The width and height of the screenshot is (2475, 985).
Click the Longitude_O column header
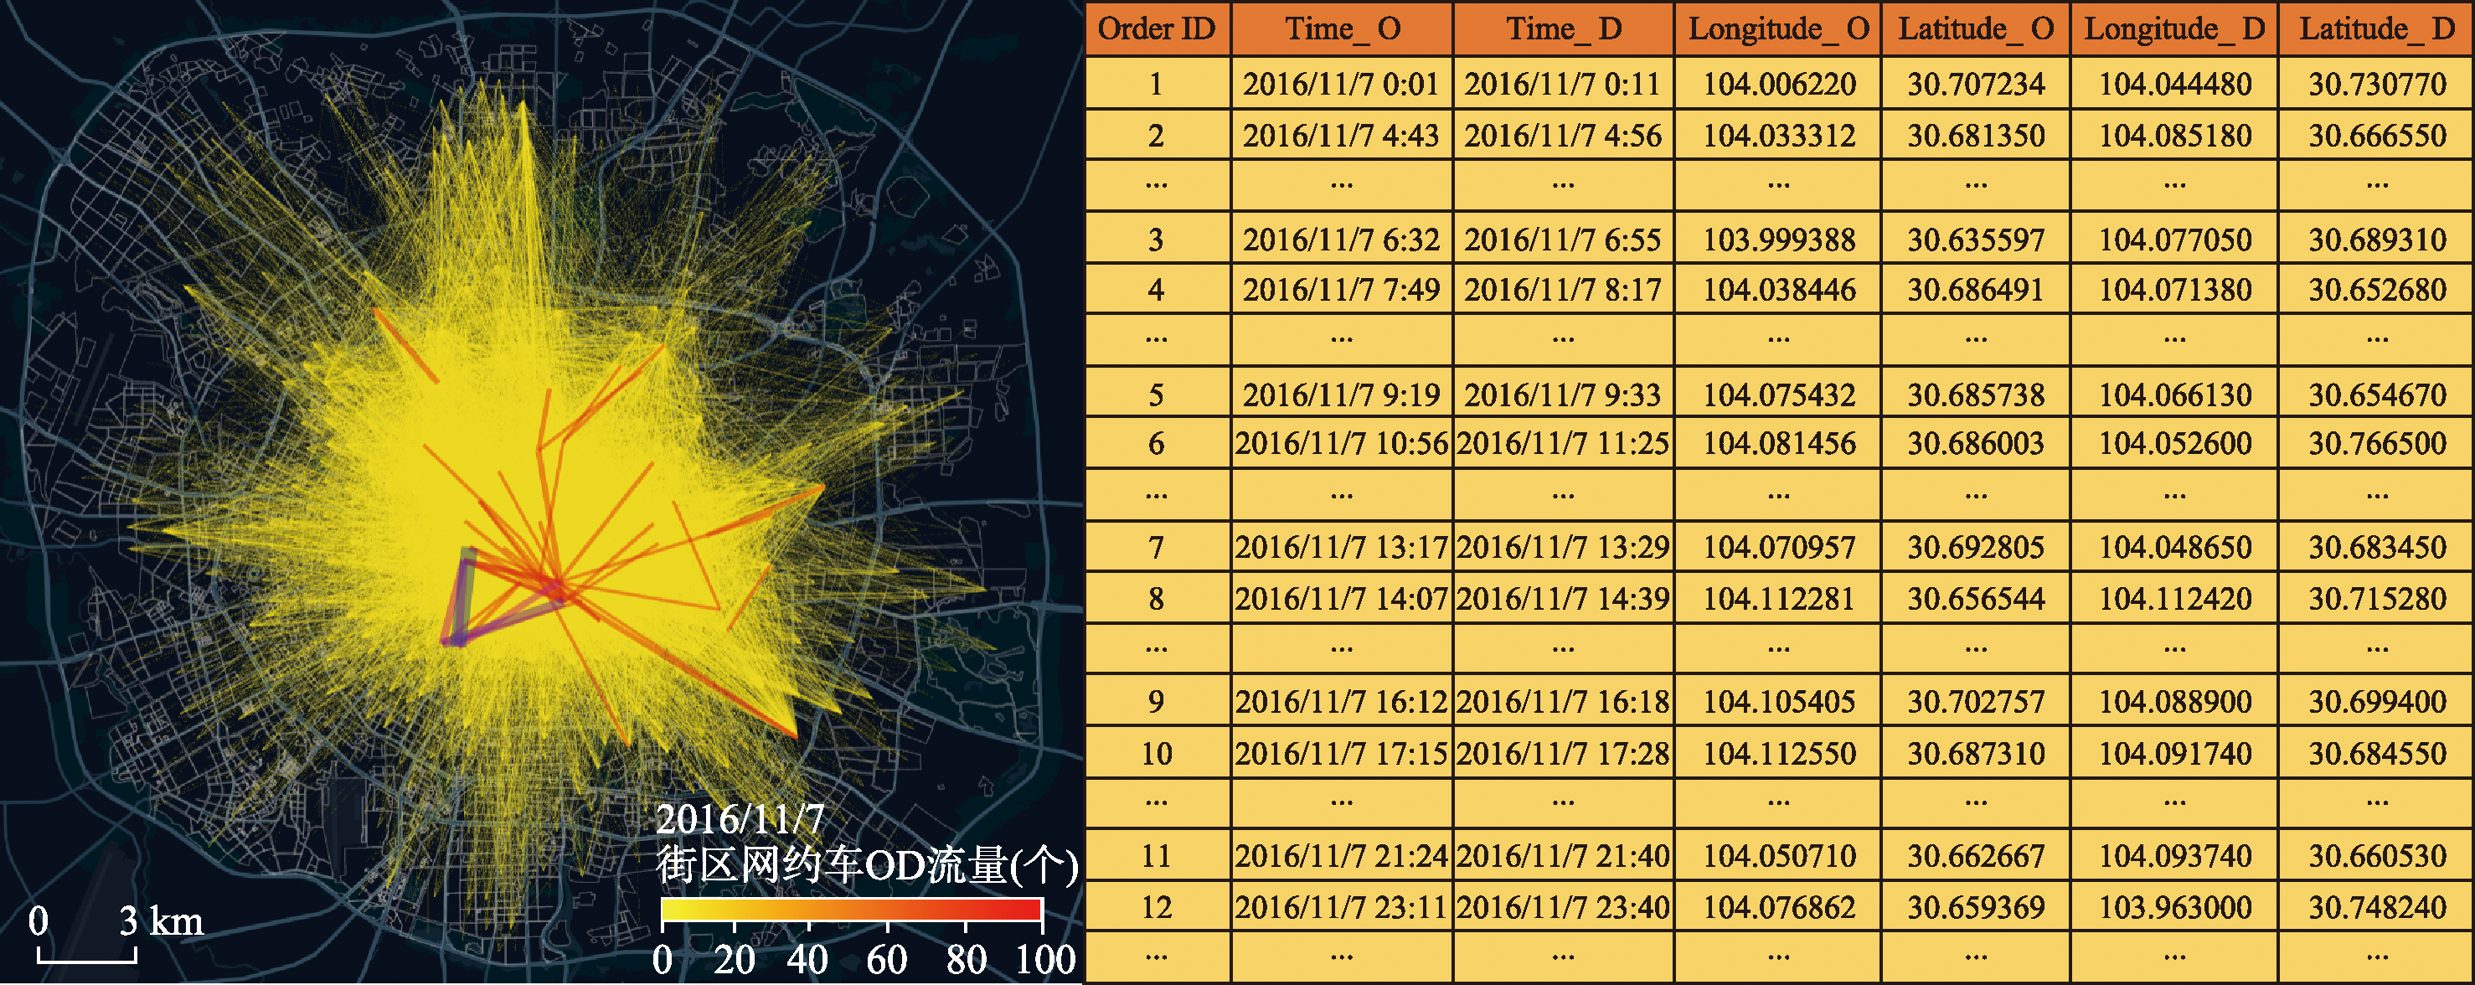1778,28
